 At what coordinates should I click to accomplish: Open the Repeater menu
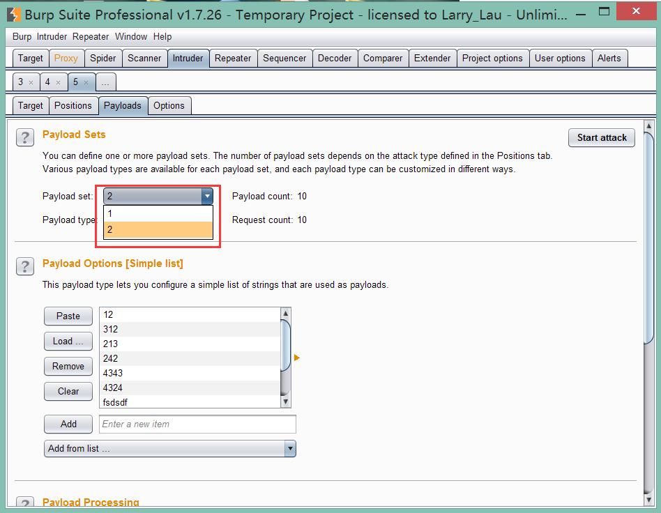pos(91,37)
